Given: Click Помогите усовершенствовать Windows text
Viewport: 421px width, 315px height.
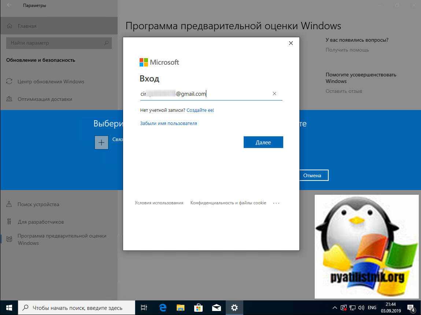Looking at the screenshot, I should coord(361,78).
